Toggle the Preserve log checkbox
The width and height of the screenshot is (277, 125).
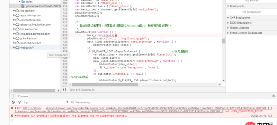(x=72, y=102)
